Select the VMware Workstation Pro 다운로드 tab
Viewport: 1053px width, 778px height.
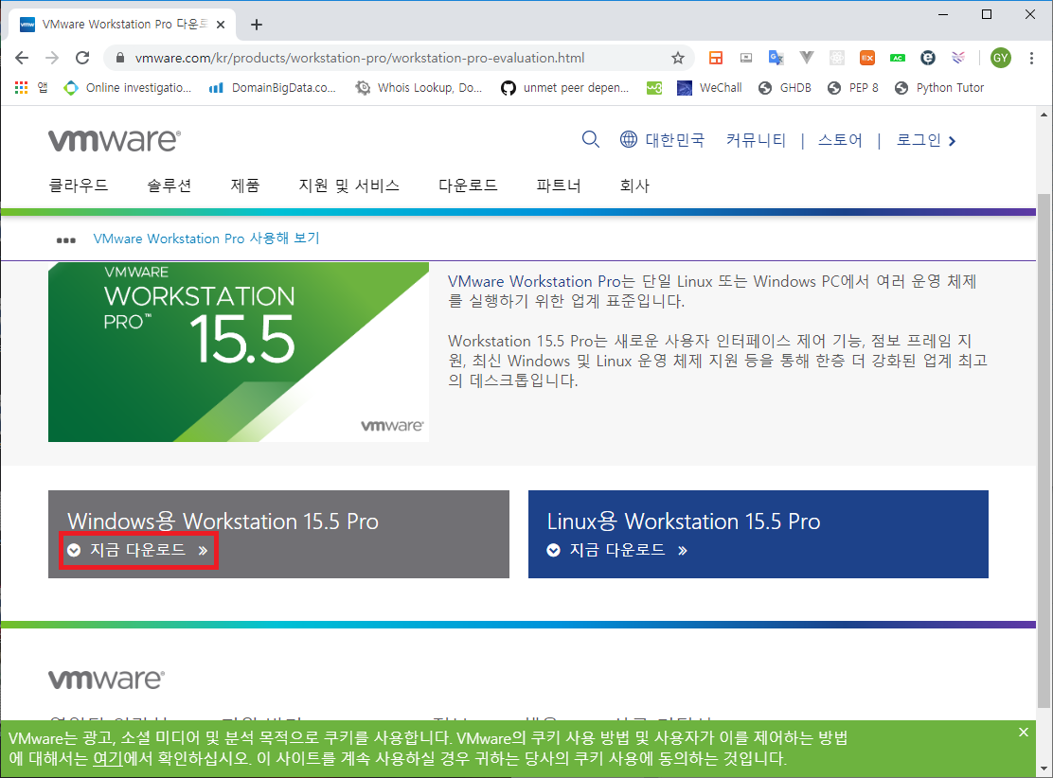click(x=122, y=25)
